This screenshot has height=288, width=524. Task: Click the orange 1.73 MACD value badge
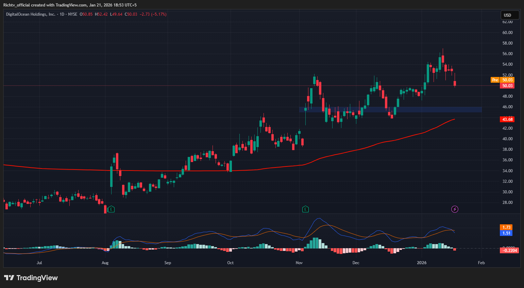[506, 227]
